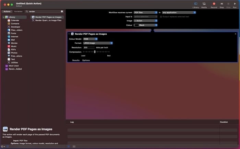
Task: Click the Step toolbar icon
Action: [x=221, y=4]
